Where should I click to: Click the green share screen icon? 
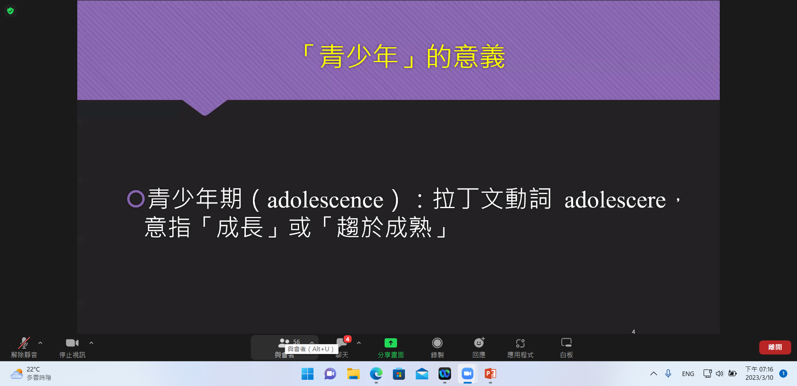click(390, 343)
